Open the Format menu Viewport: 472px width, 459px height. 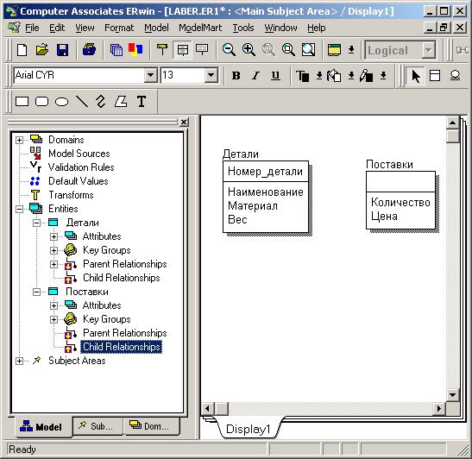click(119, 28)
